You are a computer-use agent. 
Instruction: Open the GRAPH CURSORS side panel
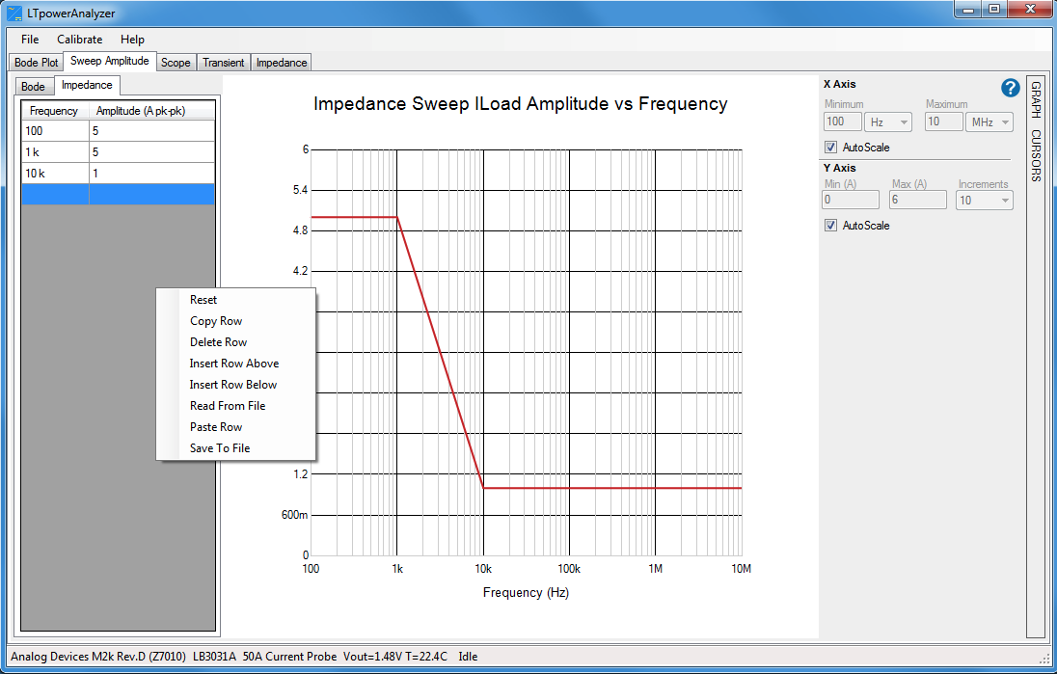click(1035, 131)
